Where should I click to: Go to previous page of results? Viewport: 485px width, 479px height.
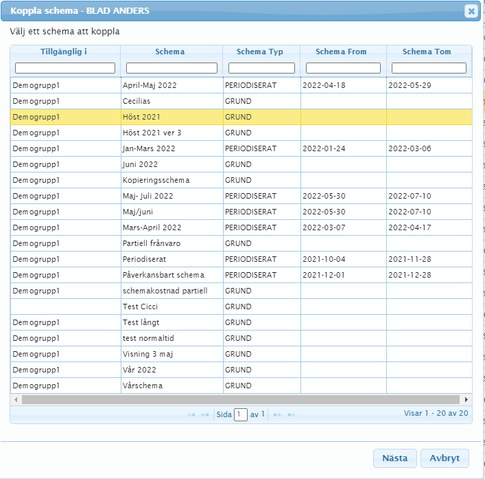pos(204,414)
